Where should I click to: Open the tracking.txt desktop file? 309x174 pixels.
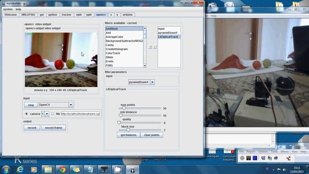(212, 154)
